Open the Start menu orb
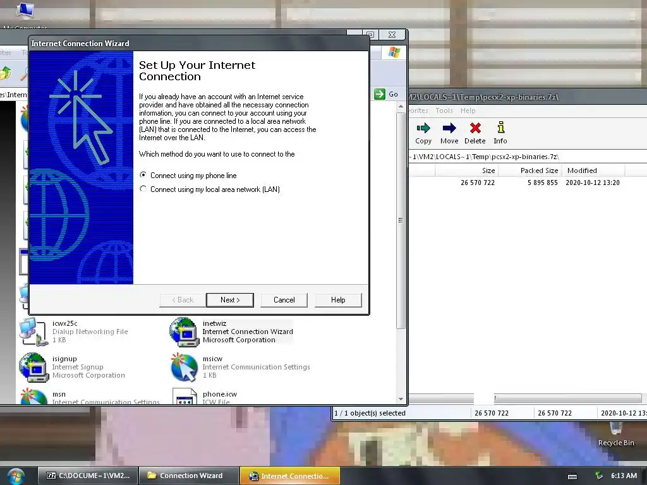This screenshot has width=647, height=485. pos(16,476)
